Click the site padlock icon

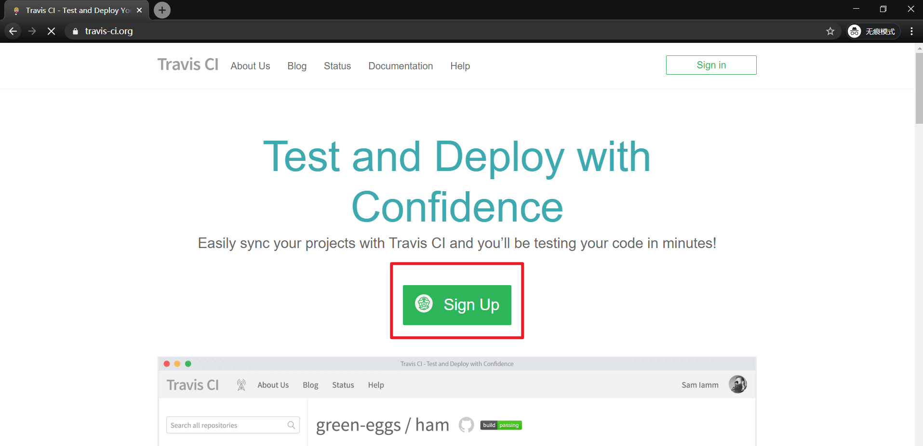click(x=75, y=31)
